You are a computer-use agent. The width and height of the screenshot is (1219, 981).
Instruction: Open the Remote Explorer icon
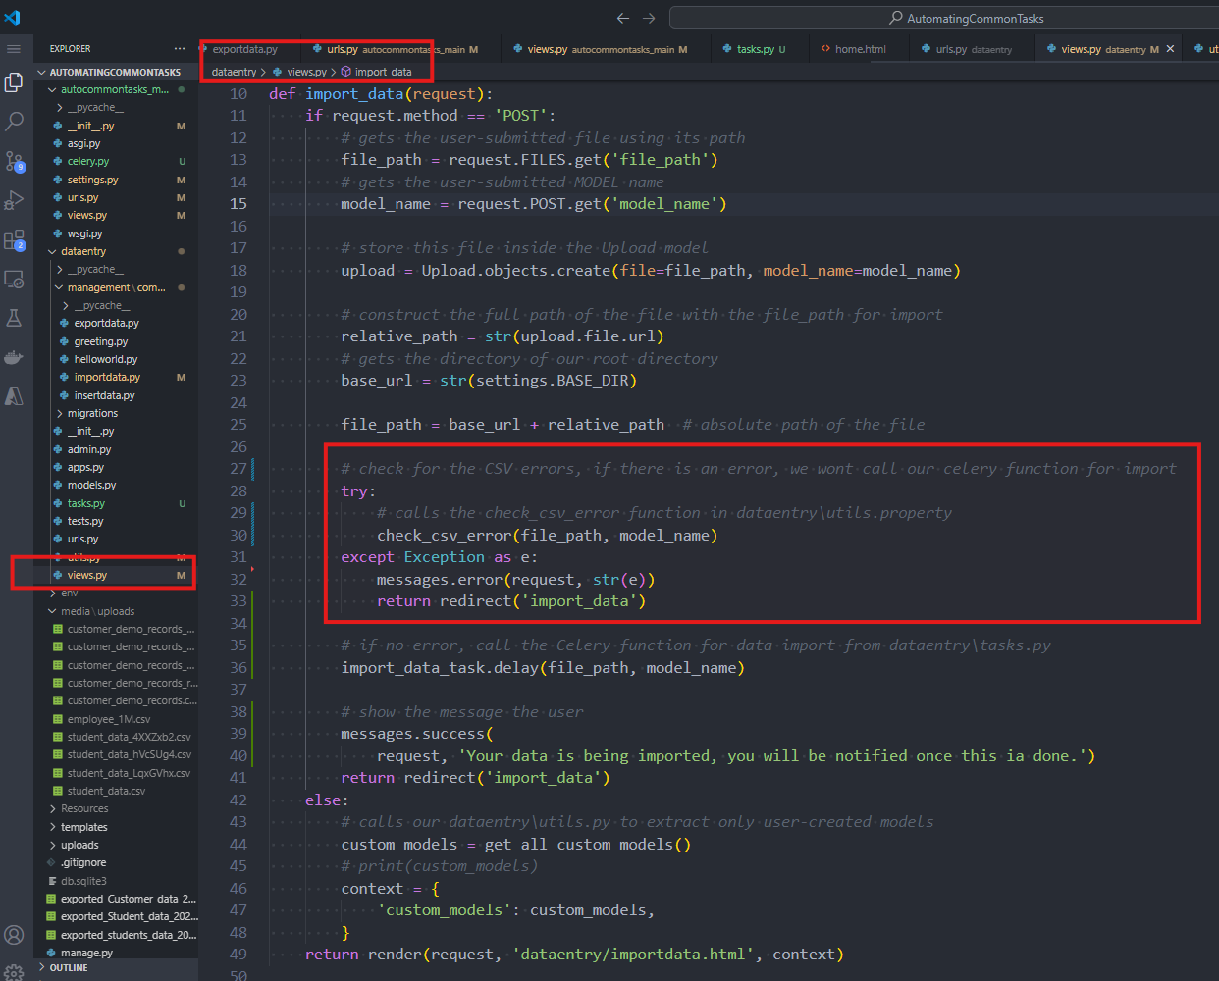[14, 279]
